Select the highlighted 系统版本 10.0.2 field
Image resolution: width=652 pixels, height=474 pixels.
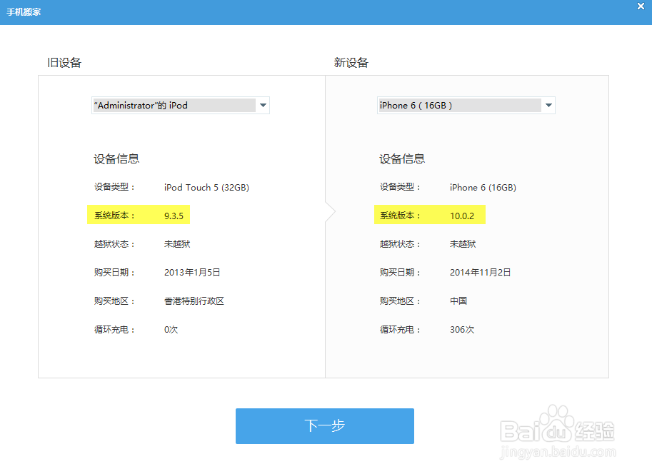pos(429,215)
